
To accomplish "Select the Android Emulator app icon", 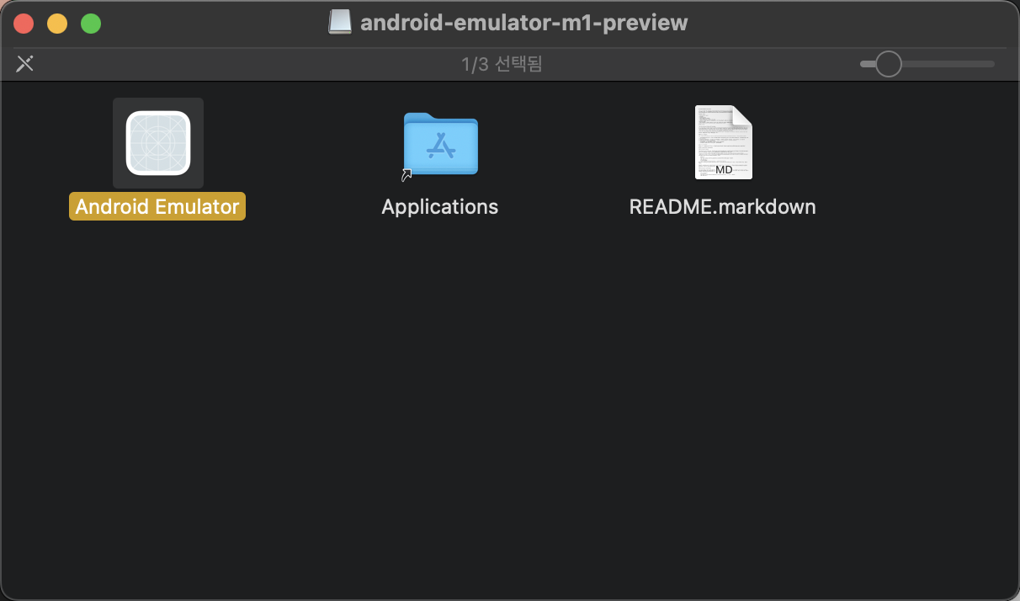I will [158, 143].
